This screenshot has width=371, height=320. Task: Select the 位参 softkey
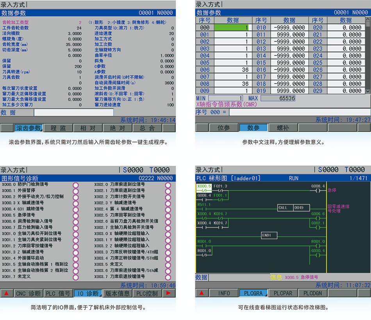point(224,128)
